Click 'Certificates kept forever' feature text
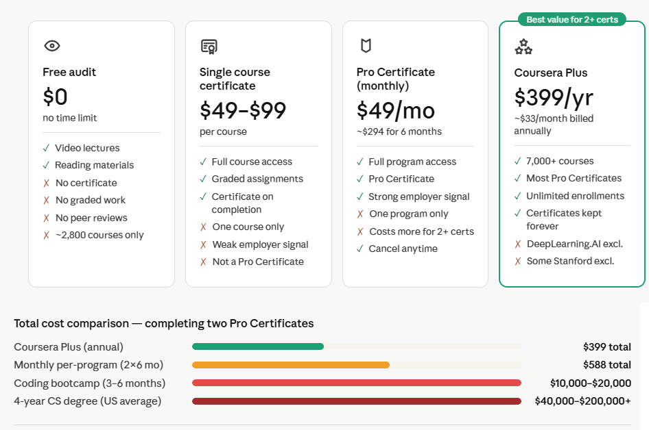The width and height of the screenshot is (649, 430). [x=564, y=219]
